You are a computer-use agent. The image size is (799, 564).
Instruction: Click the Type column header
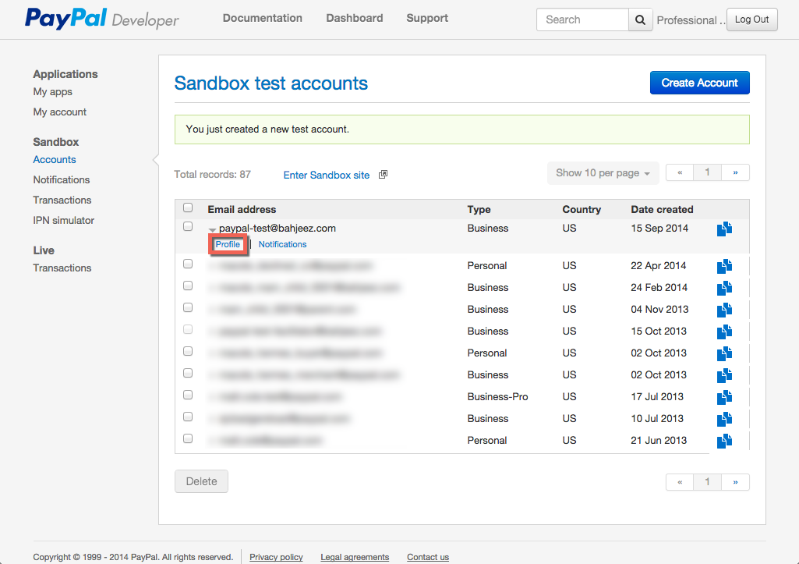[479, 210]
